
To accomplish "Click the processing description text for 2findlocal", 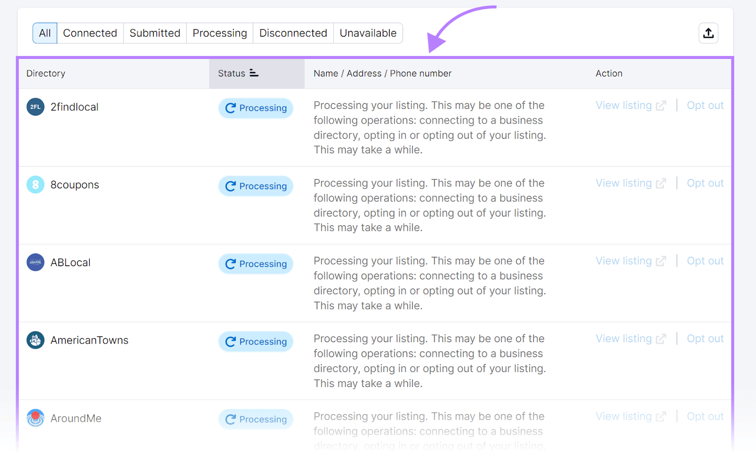I will coord(430,127).
